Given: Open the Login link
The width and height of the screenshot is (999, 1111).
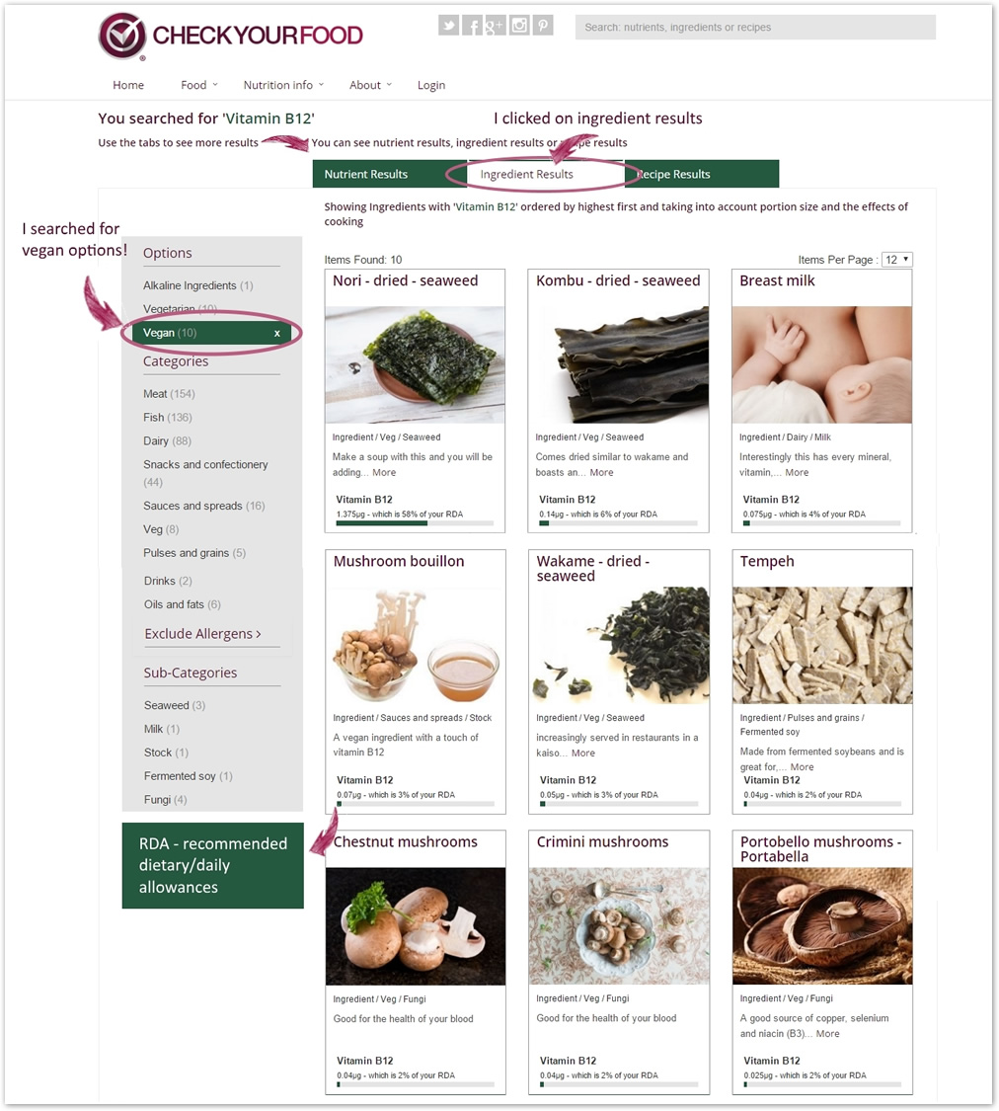Looking at the screenshot, I should 431,85.
